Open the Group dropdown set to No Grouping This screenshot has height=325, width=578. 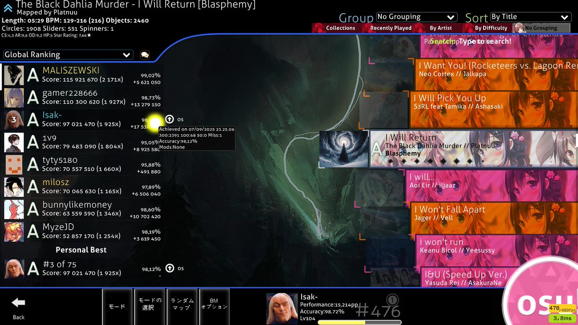(x=417, y=16)
